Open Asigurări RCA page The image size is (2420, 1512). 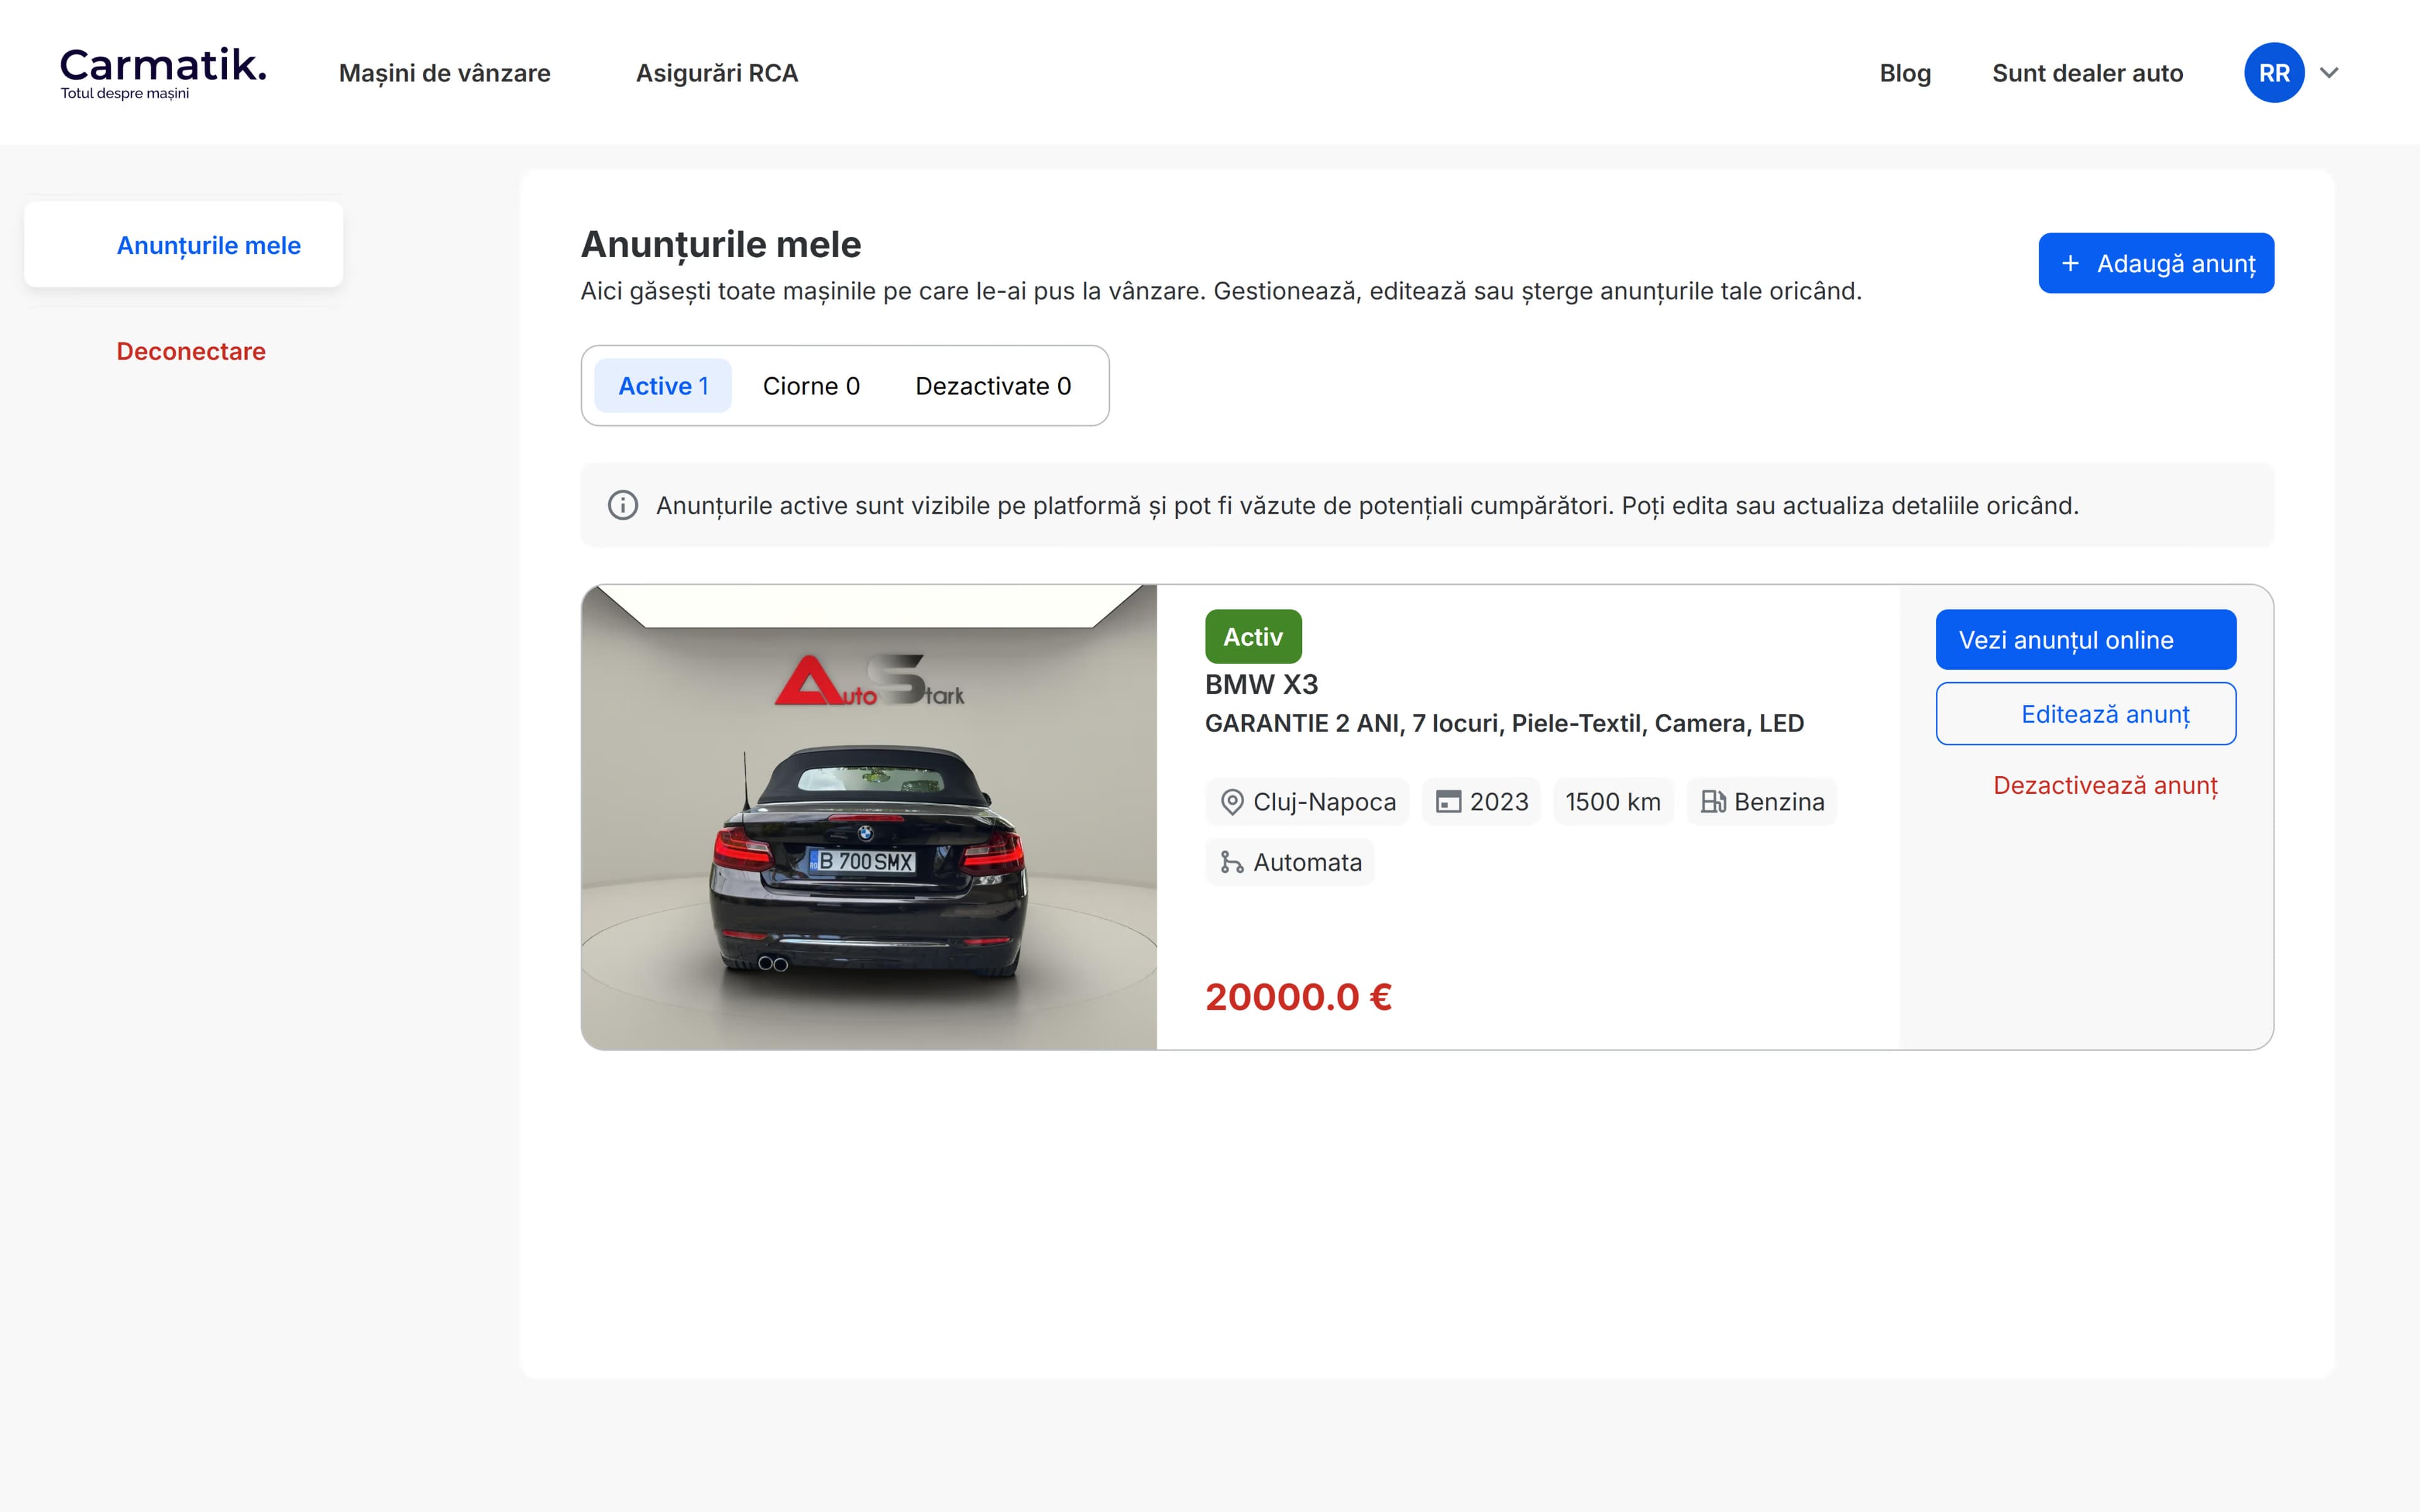coord(717,73)
